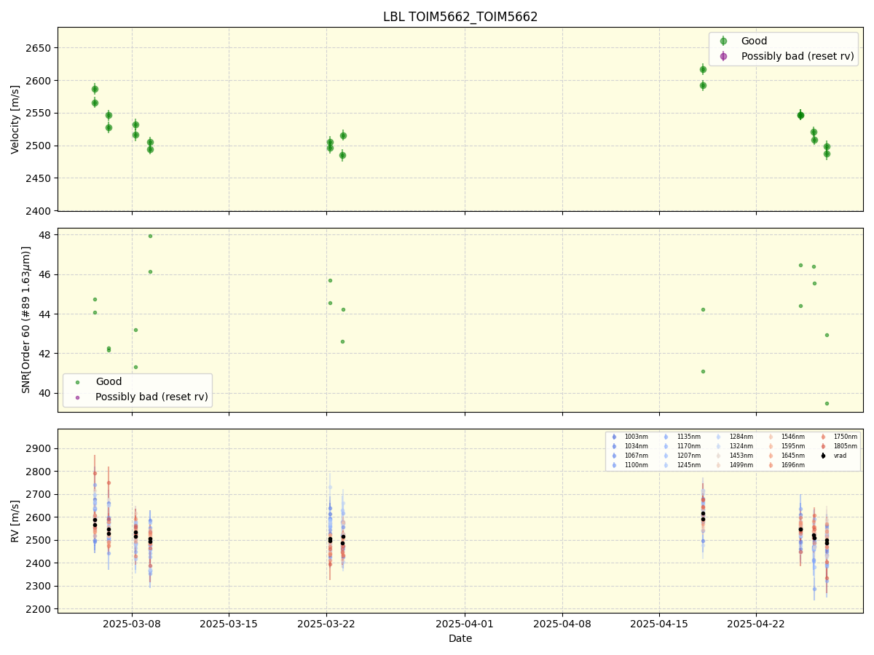Click the 2450 tick on the Velocity axis
Image resolution: width=874 pixels, height=655 pixels.
pos(39,178)
